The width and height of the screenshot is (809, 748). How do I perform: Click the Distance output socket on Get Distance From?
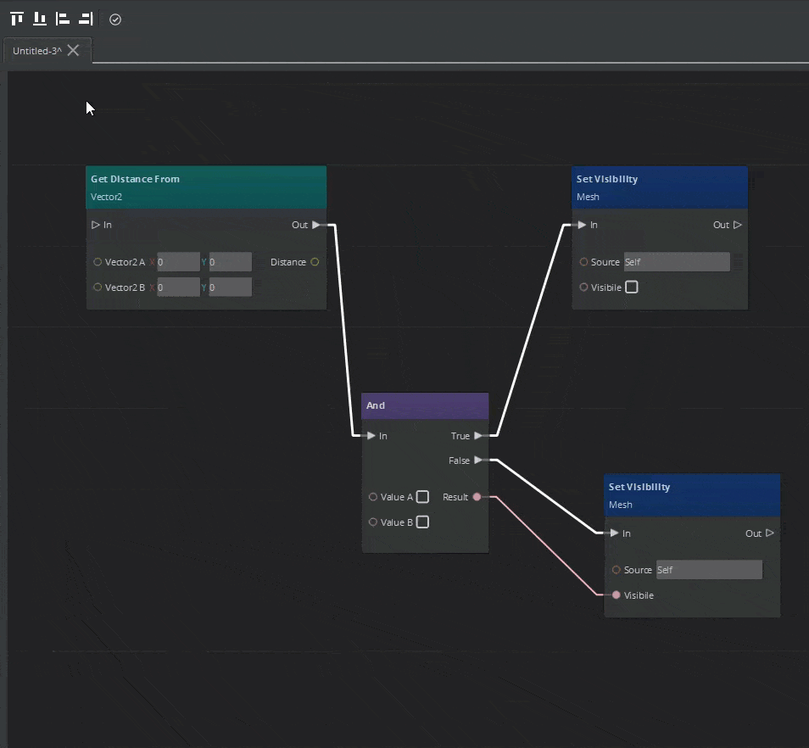point(315,262)
